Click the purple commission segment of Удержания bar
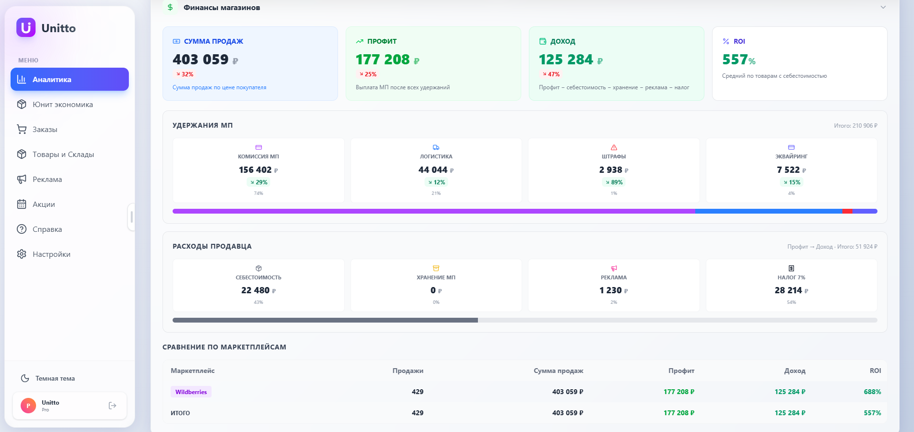The image size is (914, 432). pyautogui.click(x=433, y=211)
